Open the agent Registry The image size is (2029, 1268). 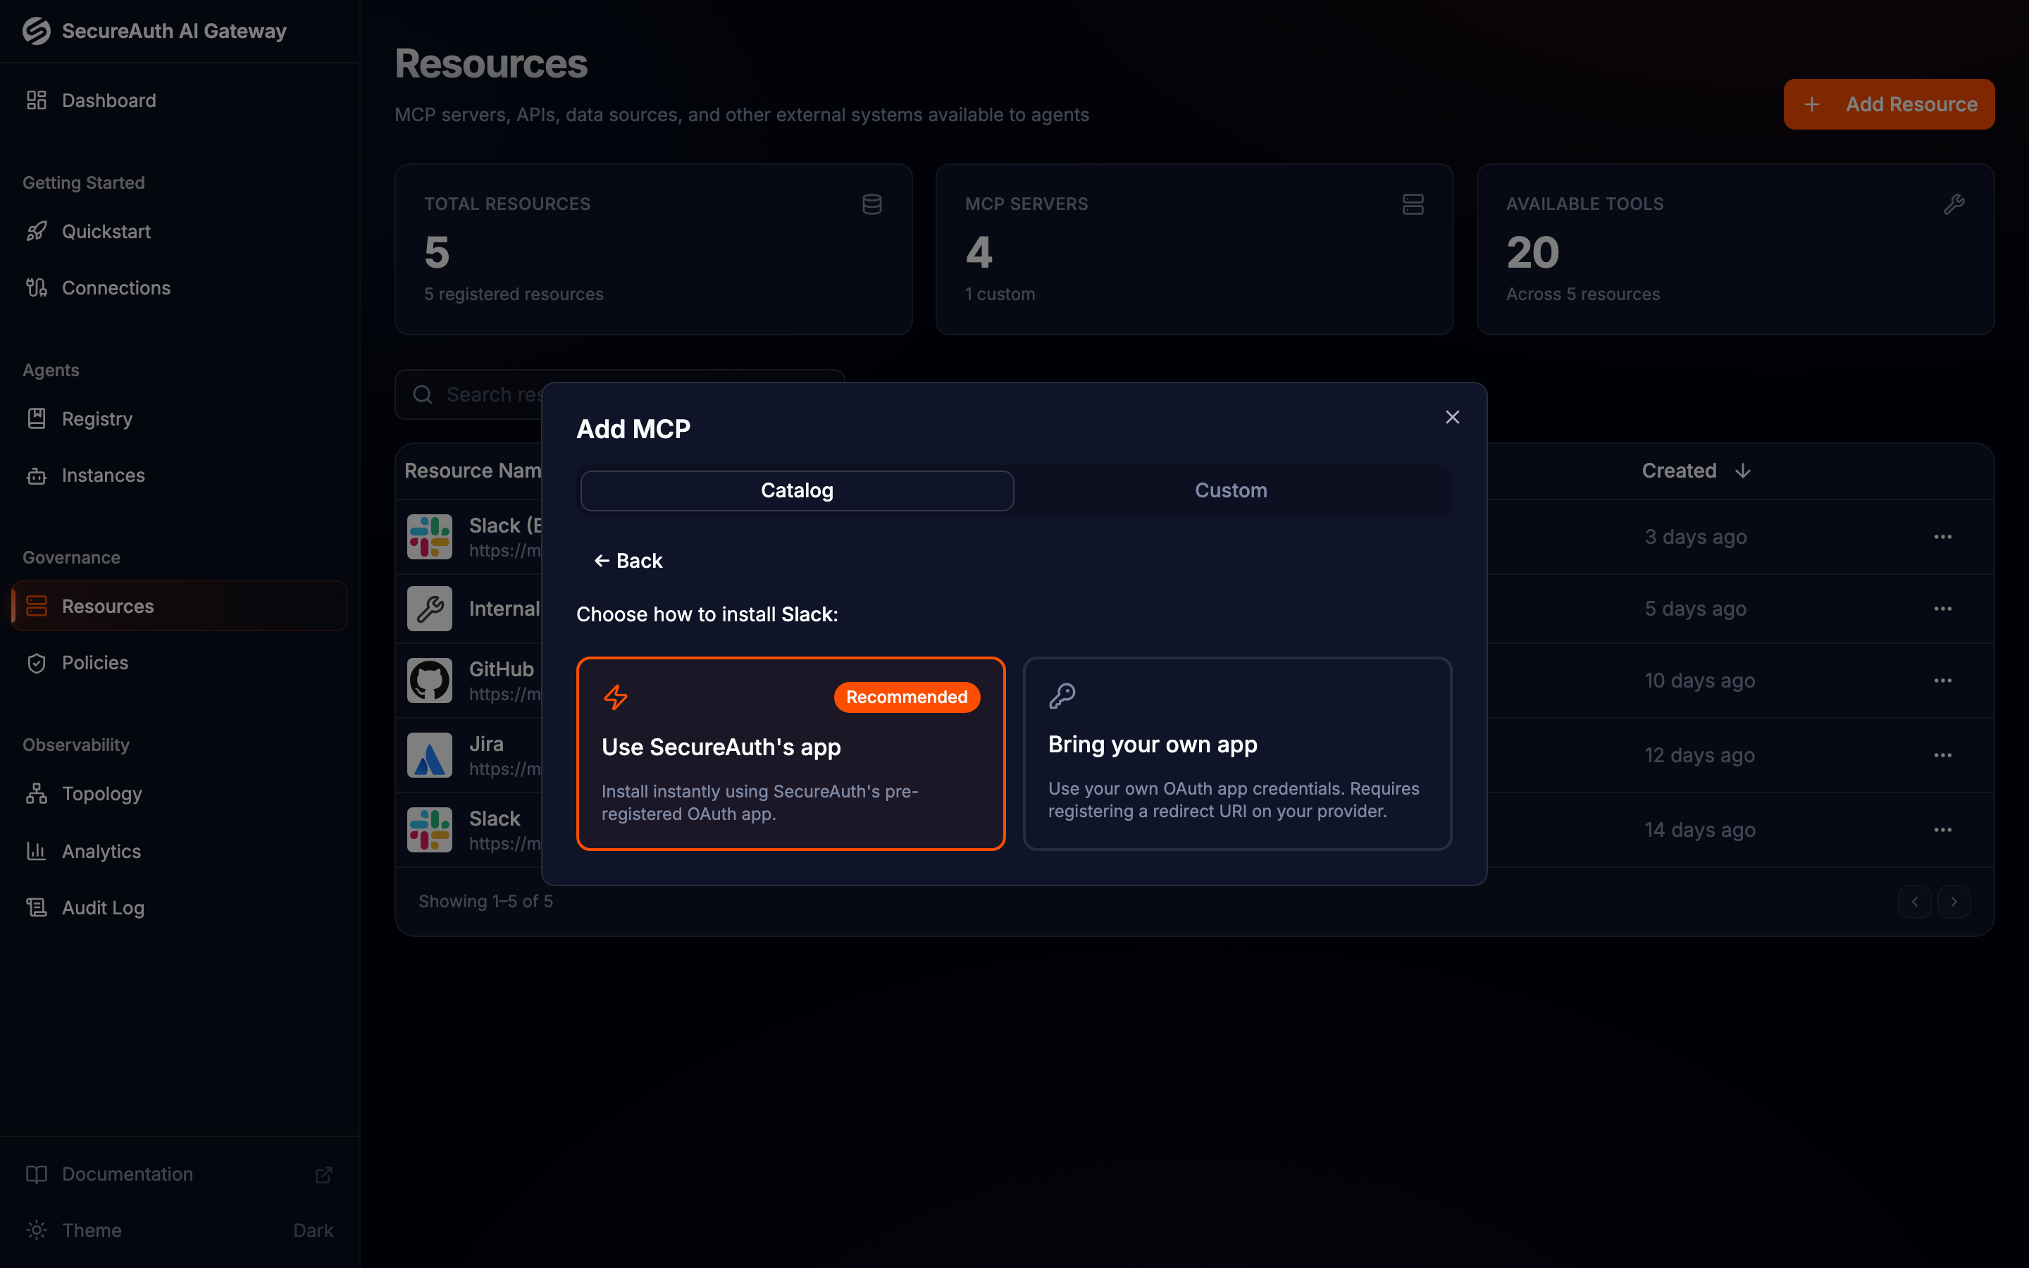click(180, 418)
